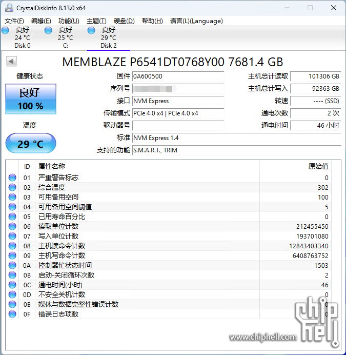Viewport: 346px width, 355px height.
Task: Click the standard field NVM Express 1.4
Action: (x=236, y=137)
